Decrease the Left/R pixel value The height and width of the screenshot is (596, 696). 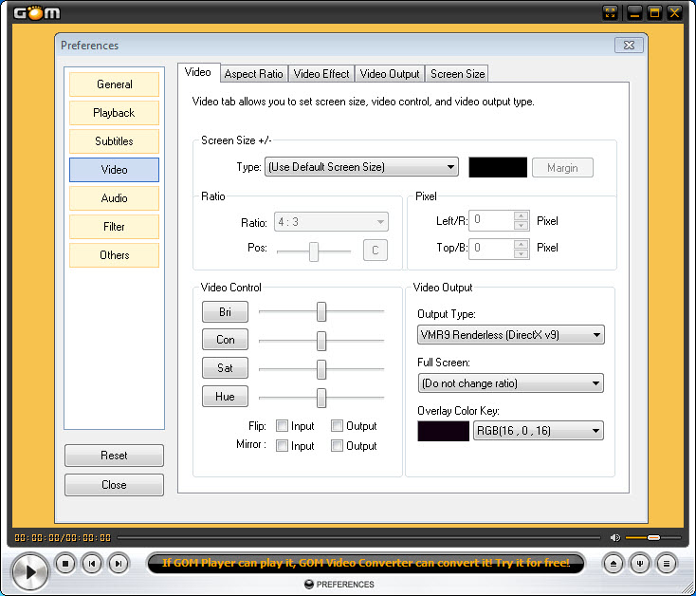522,226
